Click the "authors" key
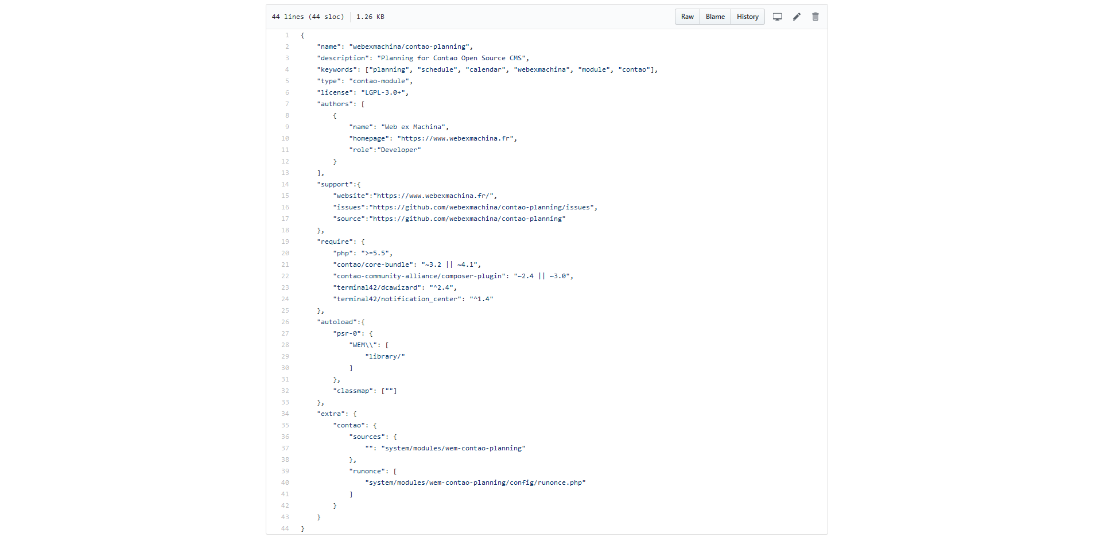 [x=335, y=104]
